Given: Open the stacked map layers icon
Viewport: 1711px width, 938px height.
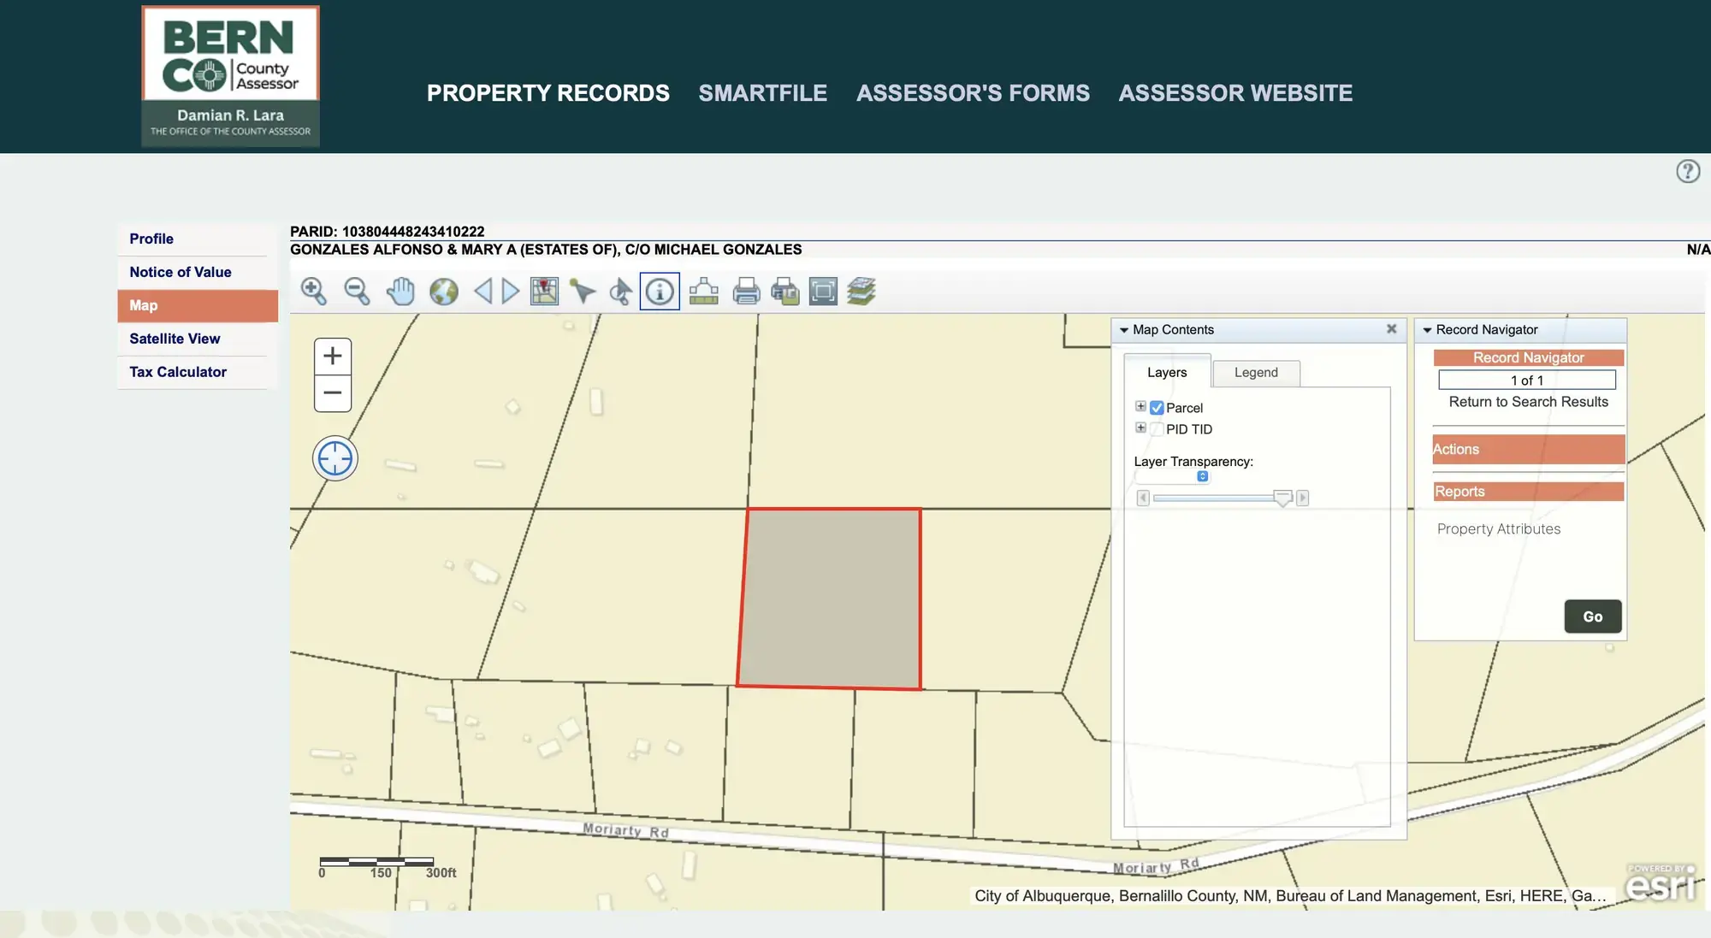Looking at the screenshot, I should tap(861, 292).
